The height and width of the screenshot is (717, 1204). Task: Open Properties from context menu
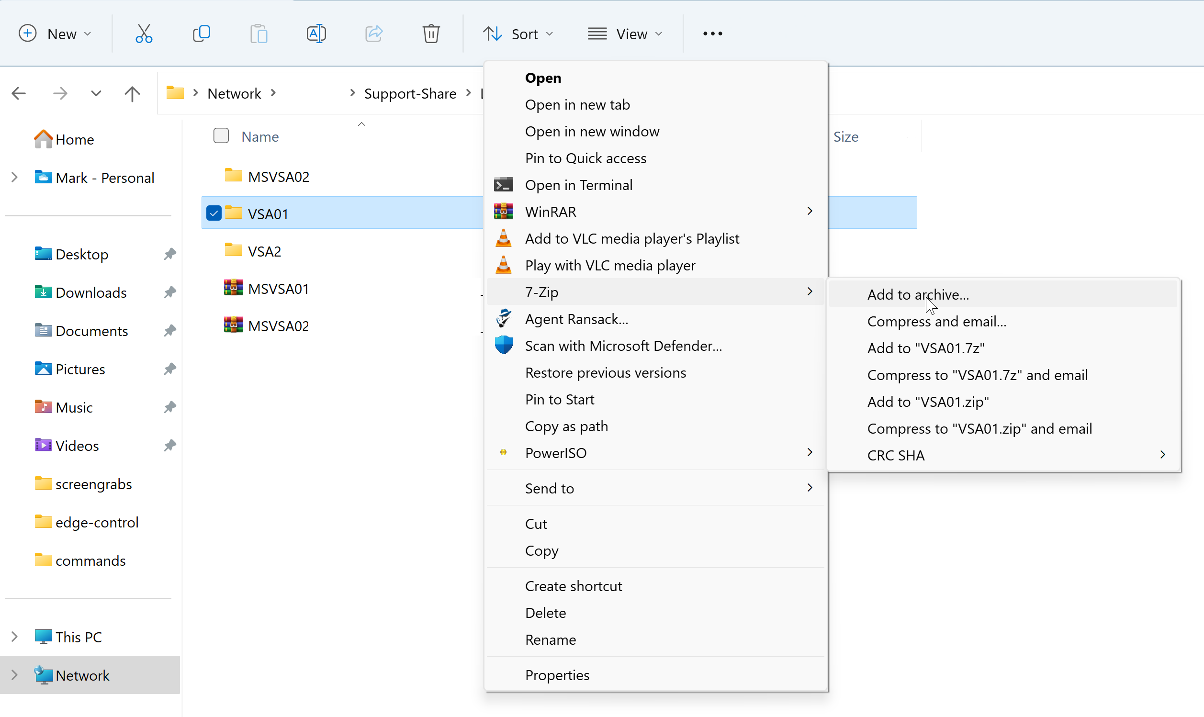[x=656, y=675]
